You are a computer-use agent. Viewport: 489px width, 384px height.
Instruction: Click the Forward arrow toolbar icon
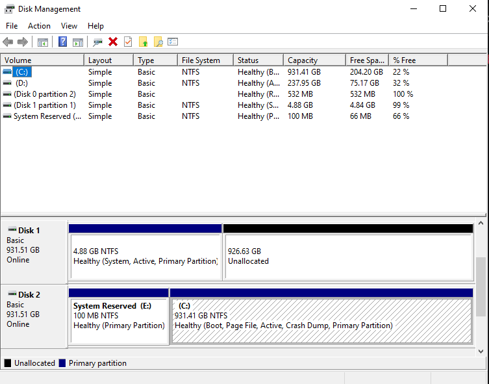tap(23, 42)
